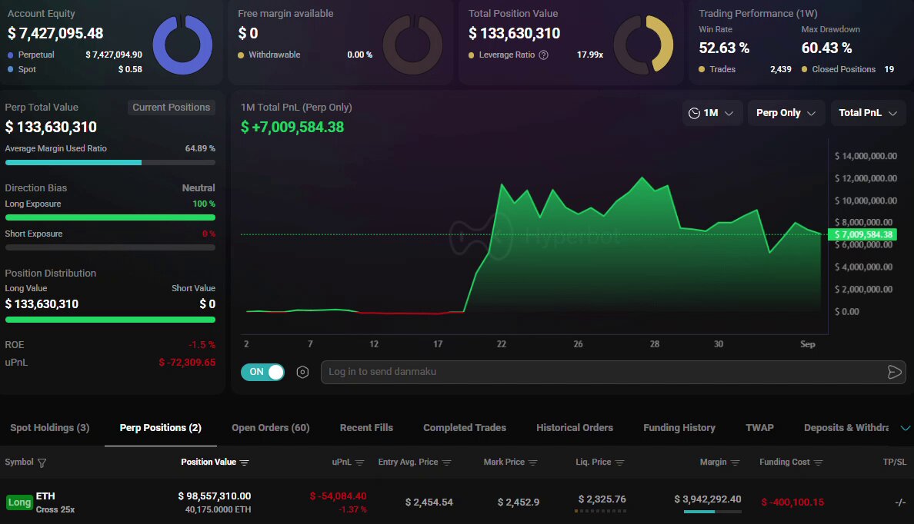
Task: Click the ETH liquidation price $2,325.76
Action: [x=602, y=499]
